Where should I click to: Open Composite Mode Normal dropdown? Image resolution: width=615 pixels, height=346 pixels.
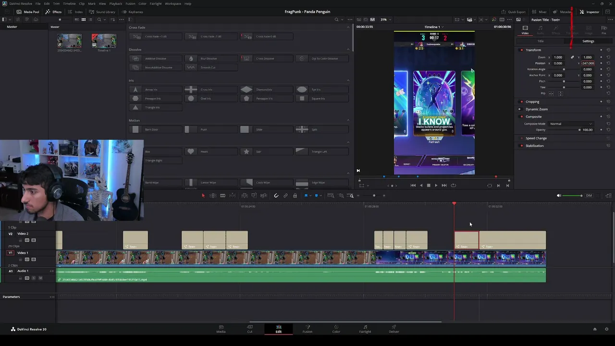coord(571,124)
